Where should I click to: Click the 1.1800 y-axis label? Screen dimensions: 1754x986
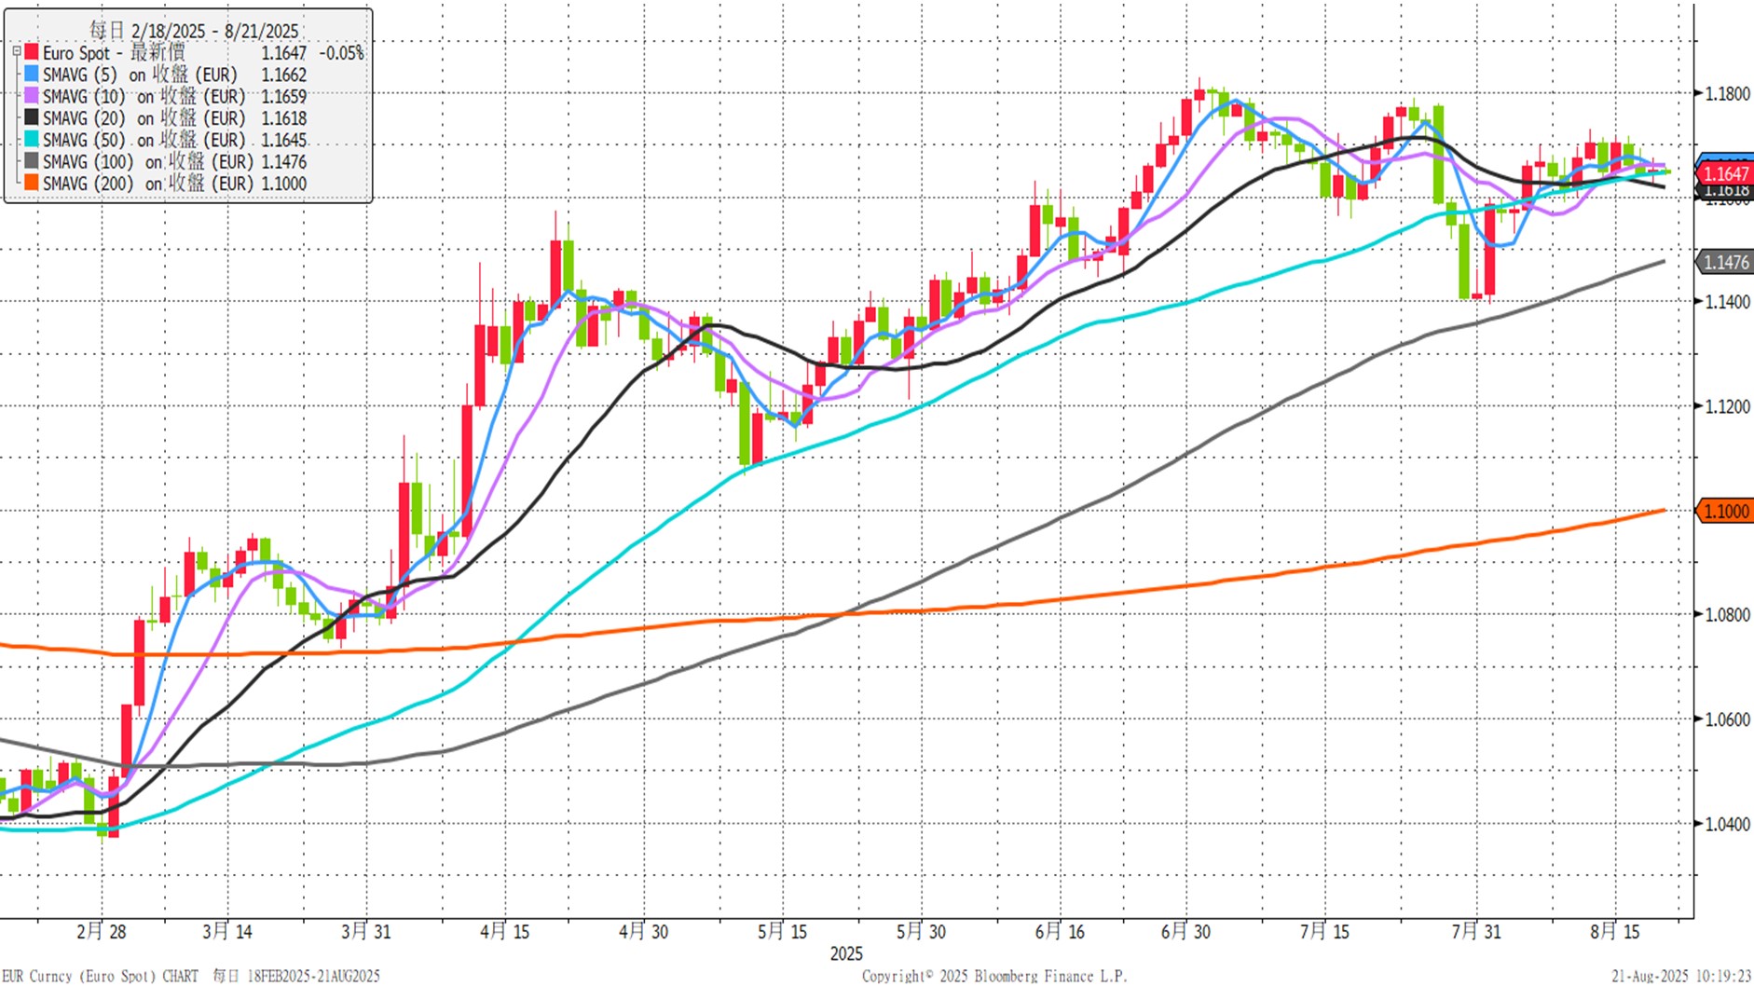coord(1727,94)
